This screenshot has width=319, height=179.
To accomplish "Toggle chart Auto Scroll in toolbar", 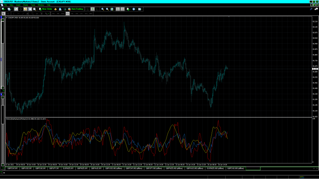I will click(117, 9).
